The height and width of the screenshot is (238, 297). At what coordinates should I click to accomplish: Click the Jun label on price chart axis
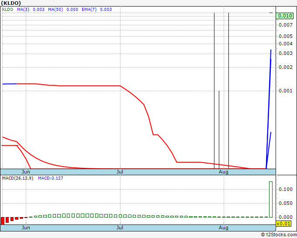pos(26,172)
